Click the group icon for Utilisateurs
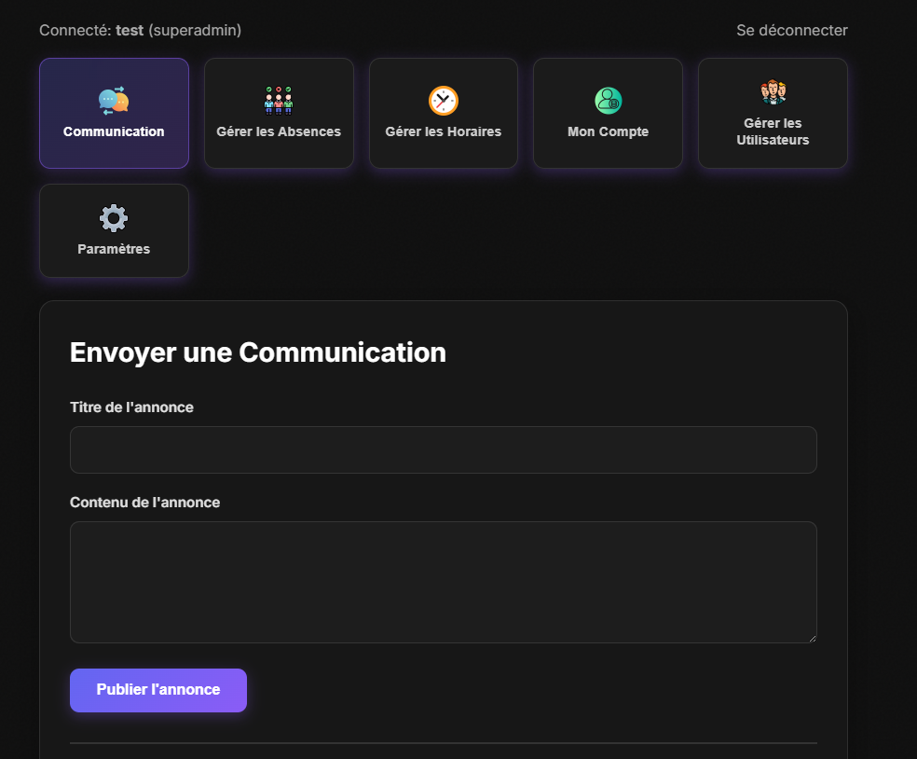 click(x=773, y=92)
